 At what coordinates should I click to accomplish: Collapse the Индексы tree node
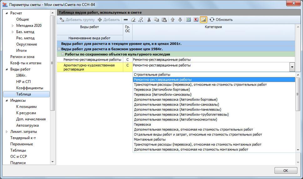tap(7, 100)
